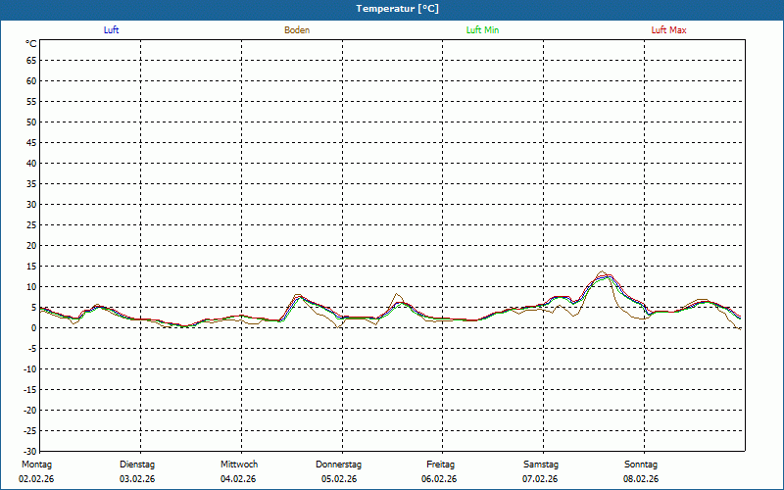Select the Boden legend label
The image size is (784, 490).
click(x=297, y=30)
